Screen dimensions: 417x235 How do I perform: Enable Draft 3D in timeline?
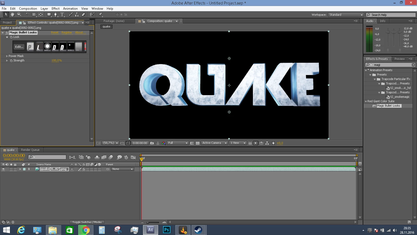(x=88, y=157)
